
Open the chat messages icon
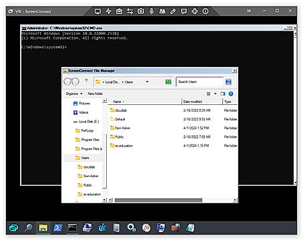pyautogui.click(x=184, y=11)
